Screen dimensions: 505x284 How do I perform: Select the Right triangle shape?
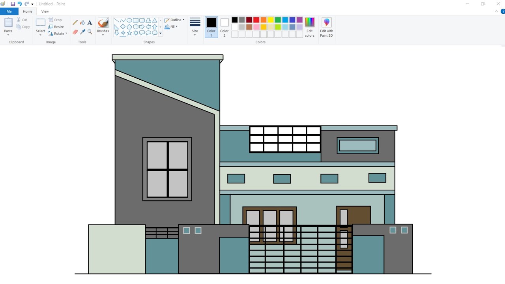(116, 27)
